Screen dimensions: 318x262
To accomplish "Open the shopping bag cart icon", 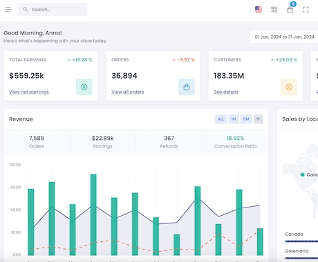I will click(290, 10).
